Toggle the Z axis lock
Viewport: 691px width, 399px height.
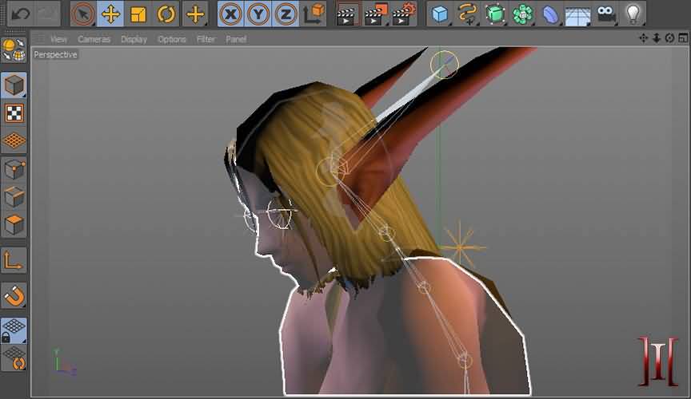[x=286, y=14]
